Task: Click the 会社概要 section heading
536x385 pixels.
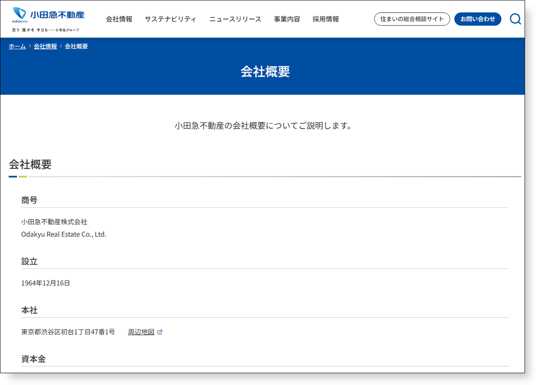Action: tap(30, 164)
